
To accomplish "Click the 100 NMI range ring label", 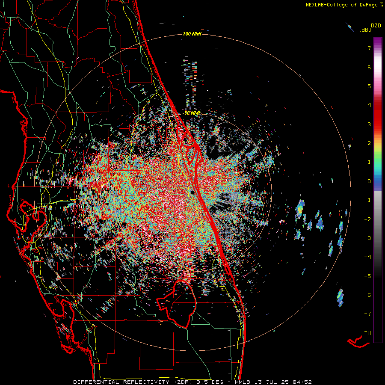I will tap(192, 34).
